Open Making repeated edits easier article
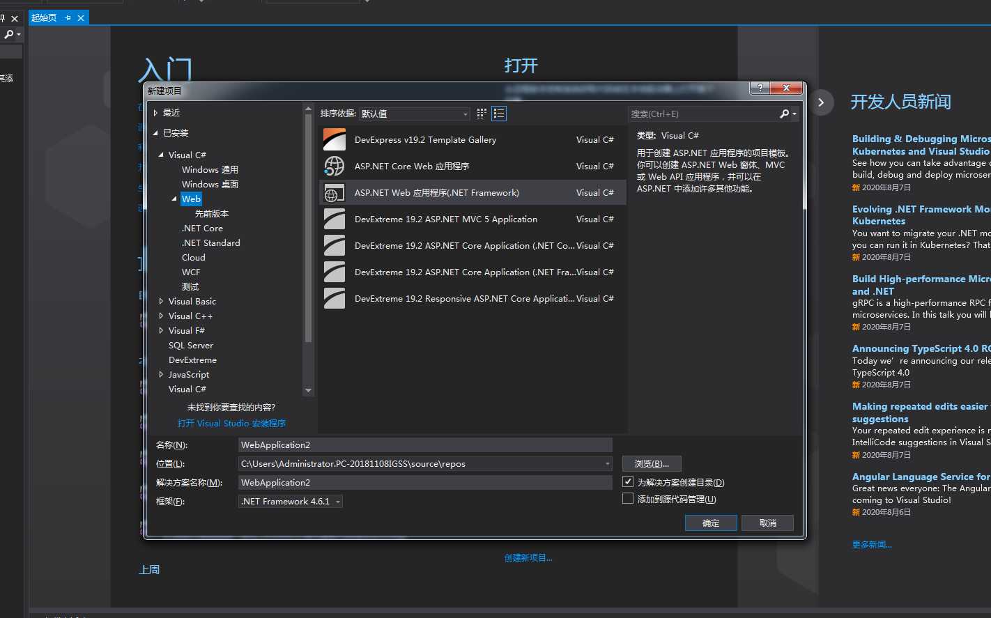The height and width of the screenshot is (618, 991). point(921,412)
